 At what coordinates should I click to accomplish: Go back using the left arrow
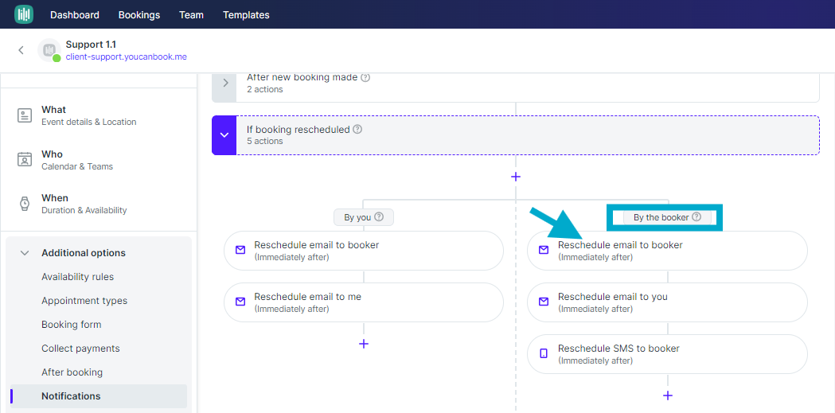(21, 50)
